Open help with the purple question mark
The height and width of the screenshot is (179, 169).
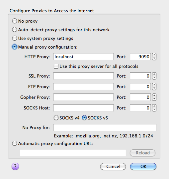[15, 166]
